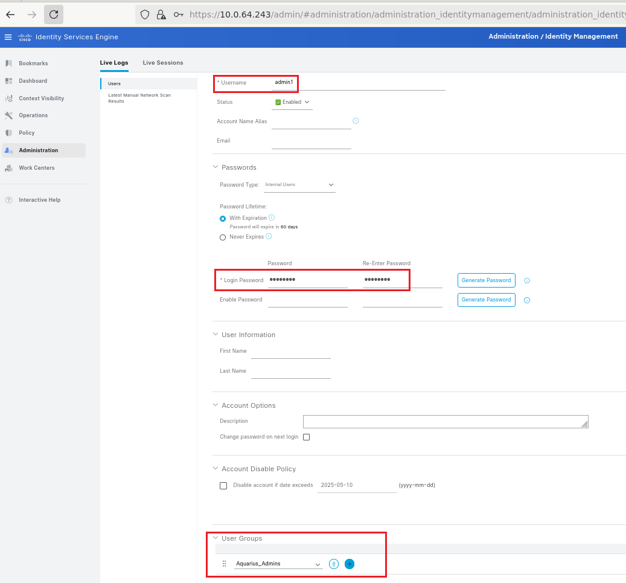Click the disable date field showing 2025-05-10
Viewport: 626px width, 583px height.
pos(357,486)
